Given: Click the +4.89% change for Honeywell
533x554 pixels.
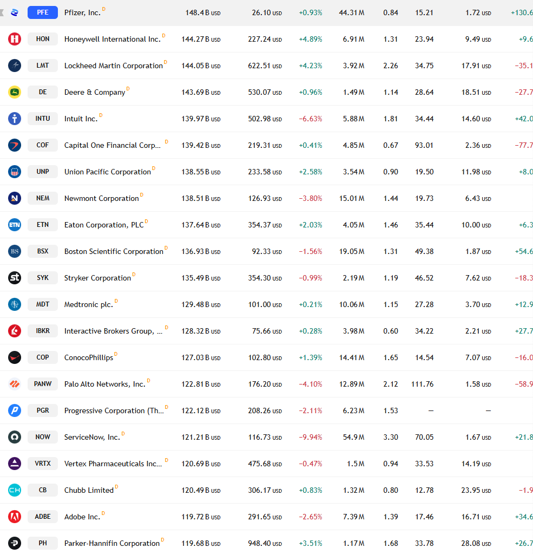Looking at the screenshot, I should (311, 39).
